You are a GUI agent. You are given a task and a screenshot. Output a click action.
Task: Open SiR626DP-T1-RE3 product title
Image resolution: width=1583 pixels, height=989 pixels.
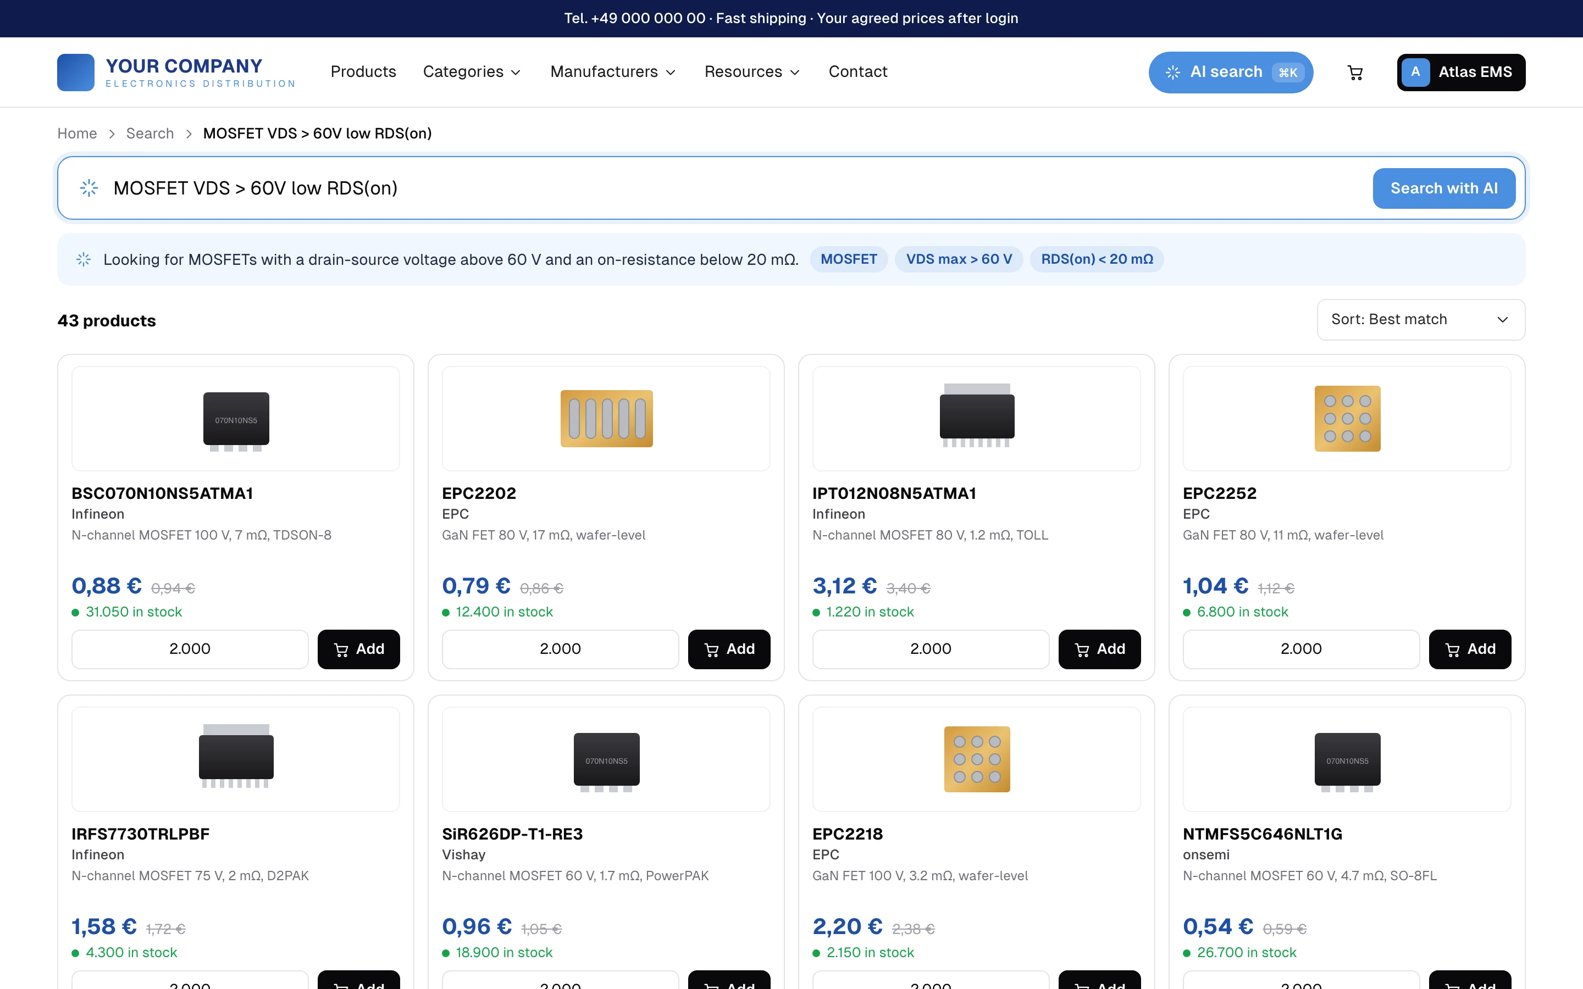tap(512, 834)
